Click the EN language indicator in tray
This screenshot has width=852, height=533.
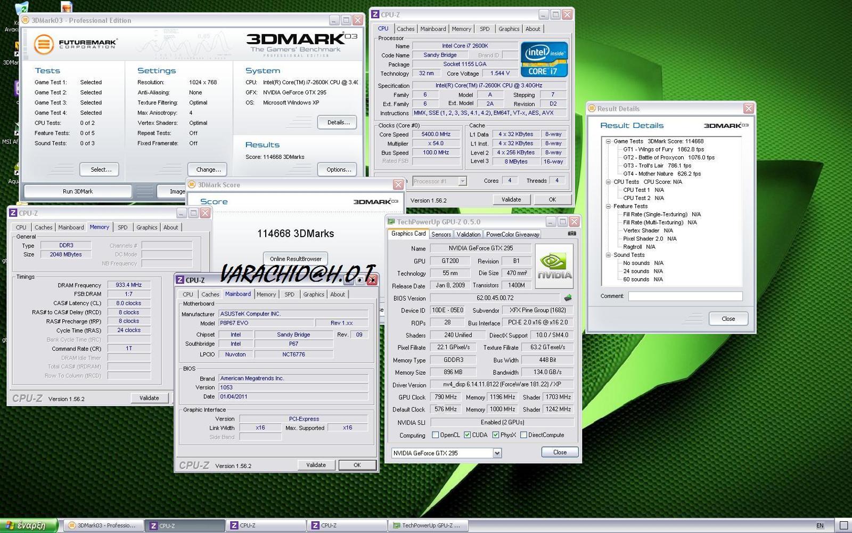[820, 526]
